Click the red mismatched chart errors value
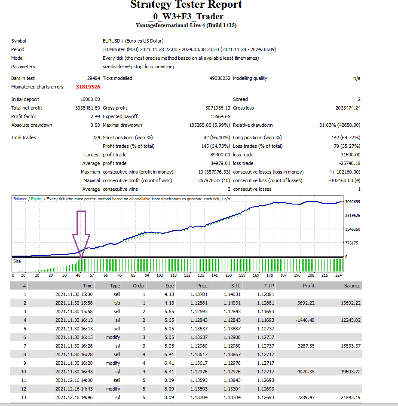The width and height of the screenshot is (398, 406). (88, 87)
